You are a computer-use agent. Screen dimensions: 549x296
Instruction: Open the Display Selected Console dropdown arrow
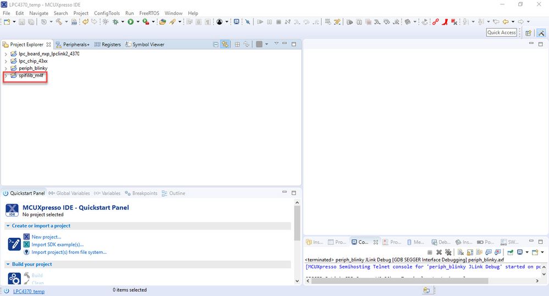coord(527,252)
